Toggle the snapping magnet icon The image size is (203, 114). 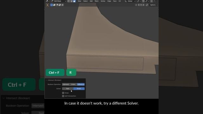tap(143, 1)
